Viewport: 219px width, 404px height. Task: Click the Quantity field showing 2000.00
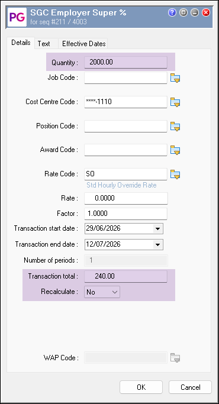126,62
